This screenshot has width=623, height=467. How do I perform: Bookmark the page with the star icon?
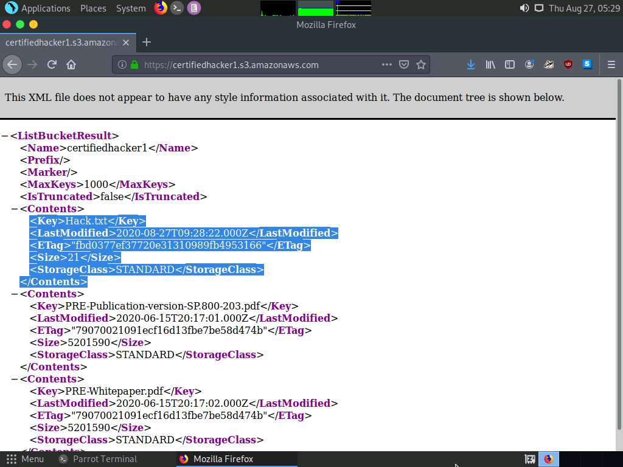pyautogui.click(x=421, y=64)
